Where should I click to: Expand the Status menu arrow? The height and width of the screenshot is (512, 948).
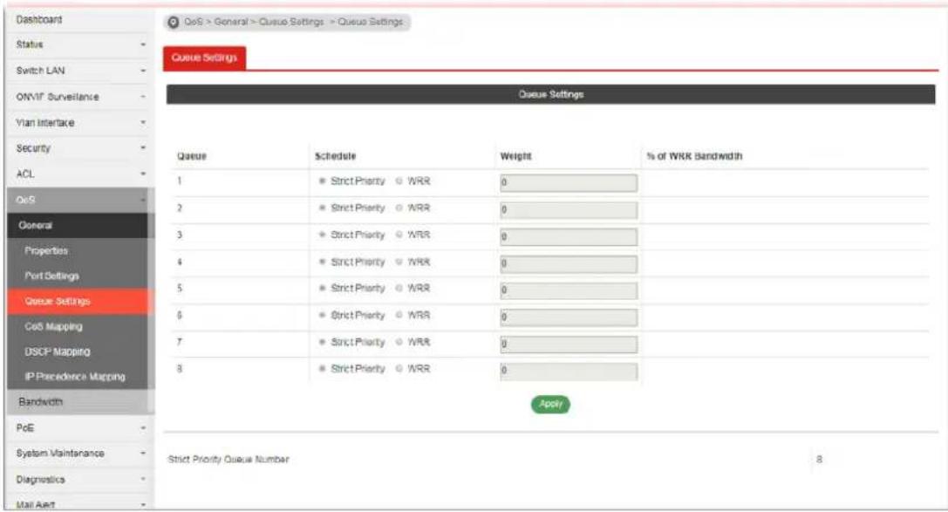(143, 44)
